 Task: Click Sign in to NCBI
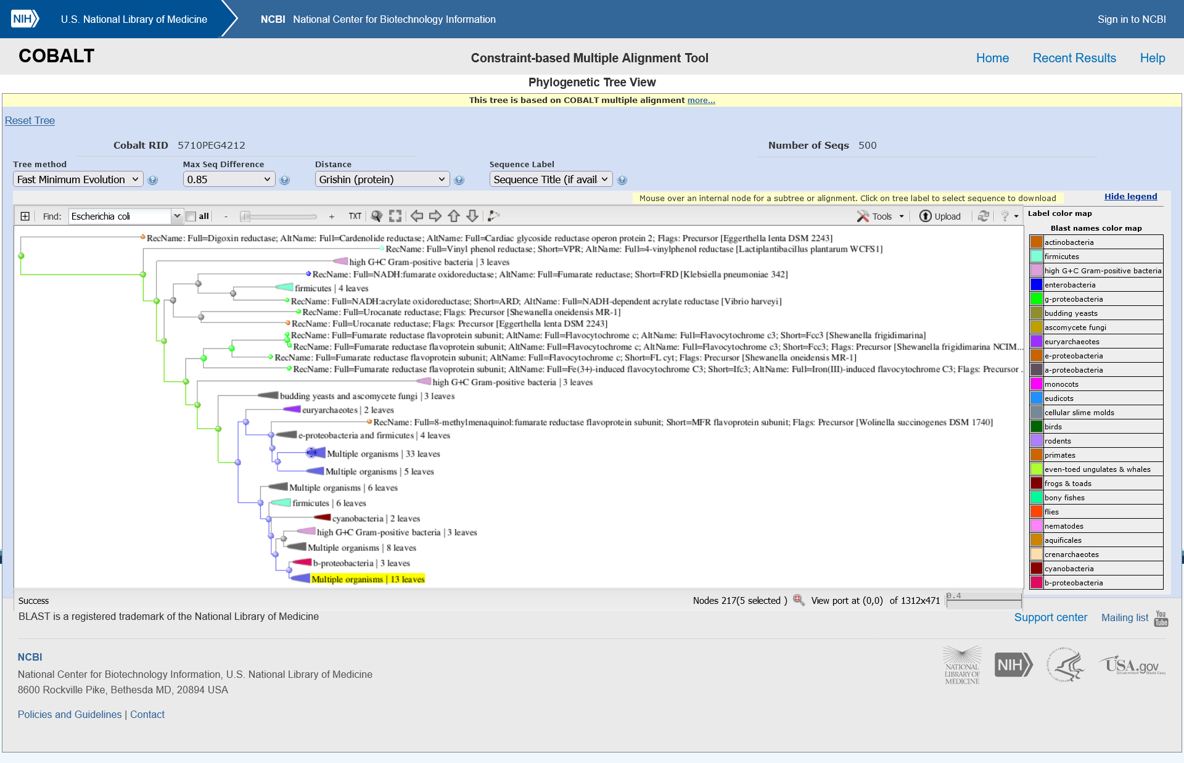click(1132, 19)
